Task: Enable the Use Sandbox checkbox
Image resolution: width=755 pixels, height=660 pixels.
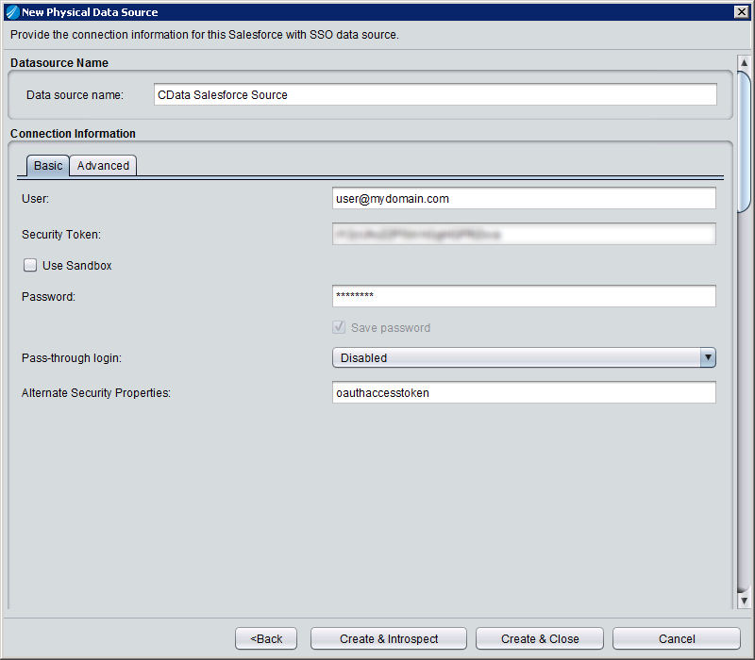Action: [30, 266]
